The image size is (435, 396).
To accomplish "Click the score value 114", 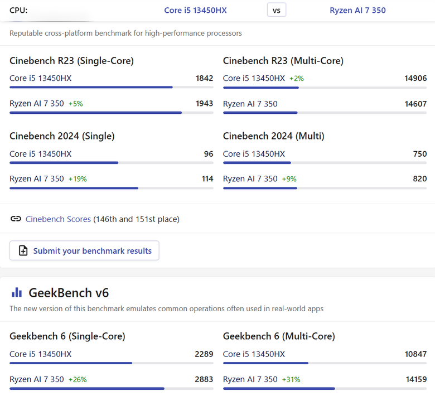I will click(x=207, y=178).
